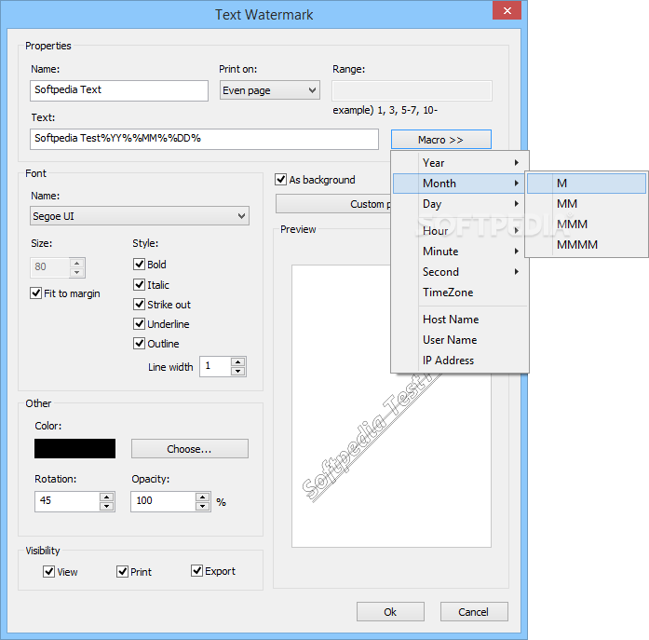The image size is (649, 640).
Task: Decrease opacity with down arrow
Action: pyautogui.click(x=203, y=506)
